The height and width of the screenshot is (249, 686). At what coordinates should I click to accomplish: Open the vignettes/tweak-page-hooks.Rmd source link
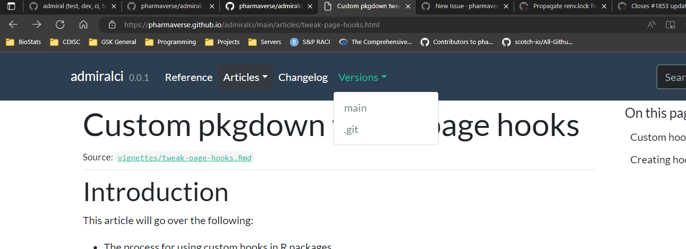click(184, 158)
